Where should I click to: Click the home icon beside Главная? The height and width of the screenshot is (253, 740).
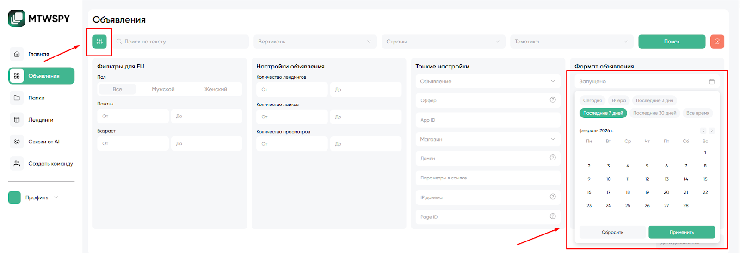17,54
